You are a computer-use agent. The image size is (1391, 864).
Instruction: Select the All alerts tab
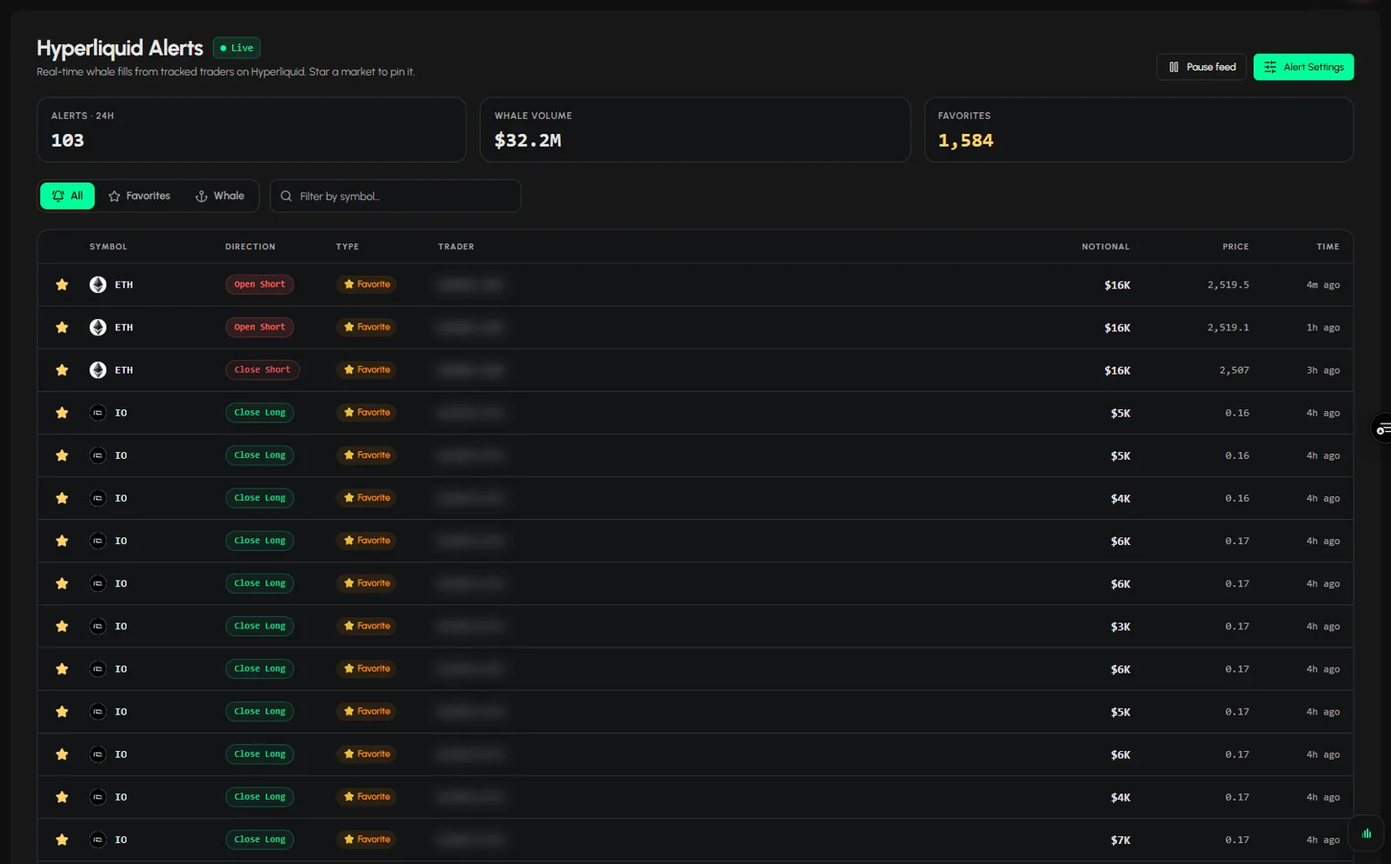67,196
